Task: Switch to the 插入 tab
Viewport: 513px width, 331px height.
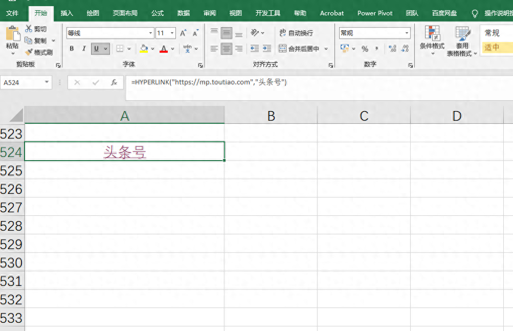Action: tap(66, 13)
